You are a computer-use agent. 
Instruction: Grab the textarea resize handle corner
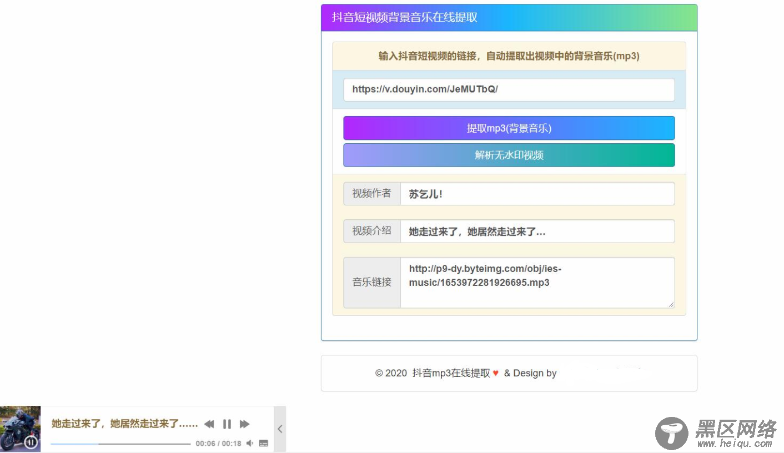[x=671, y=304]
